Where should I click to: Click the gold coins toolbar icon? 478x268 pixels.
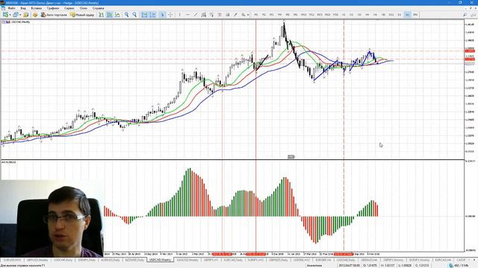35,15
